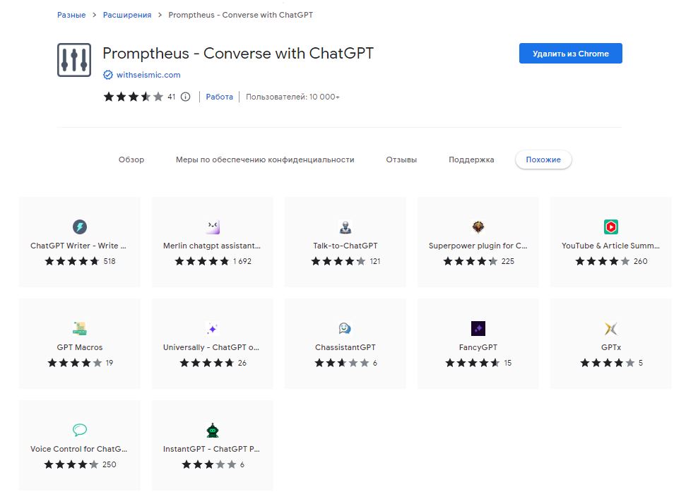Click the rating info circle icon
Screen dimensions: 686x499
pyautogui.click(x=186, y=97)
